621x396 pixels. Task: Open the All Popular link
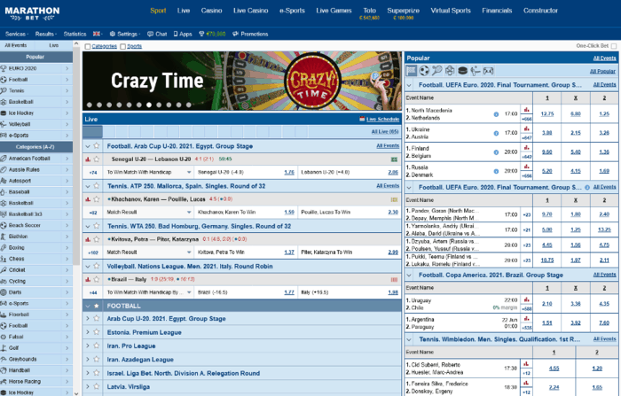point(602,72)
